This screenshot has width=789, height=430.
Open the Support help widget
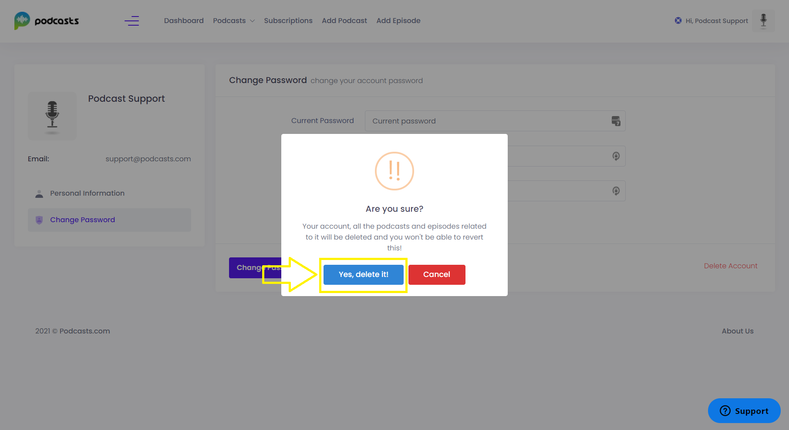(x=744, y=410)
